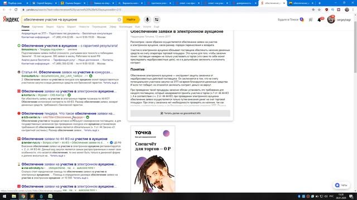Open a new browser tab with plus
Viewport: 357px width, 200px height.
[x=320, y=3]
